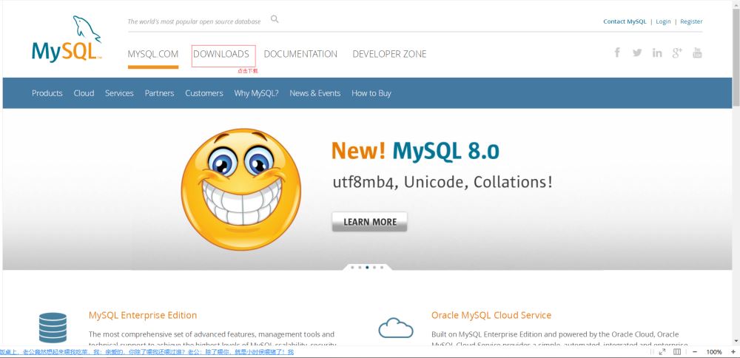Click the page vertical scrollbar thumb
The height and width of the screenshot is (358, 740).
pos(736,57)
